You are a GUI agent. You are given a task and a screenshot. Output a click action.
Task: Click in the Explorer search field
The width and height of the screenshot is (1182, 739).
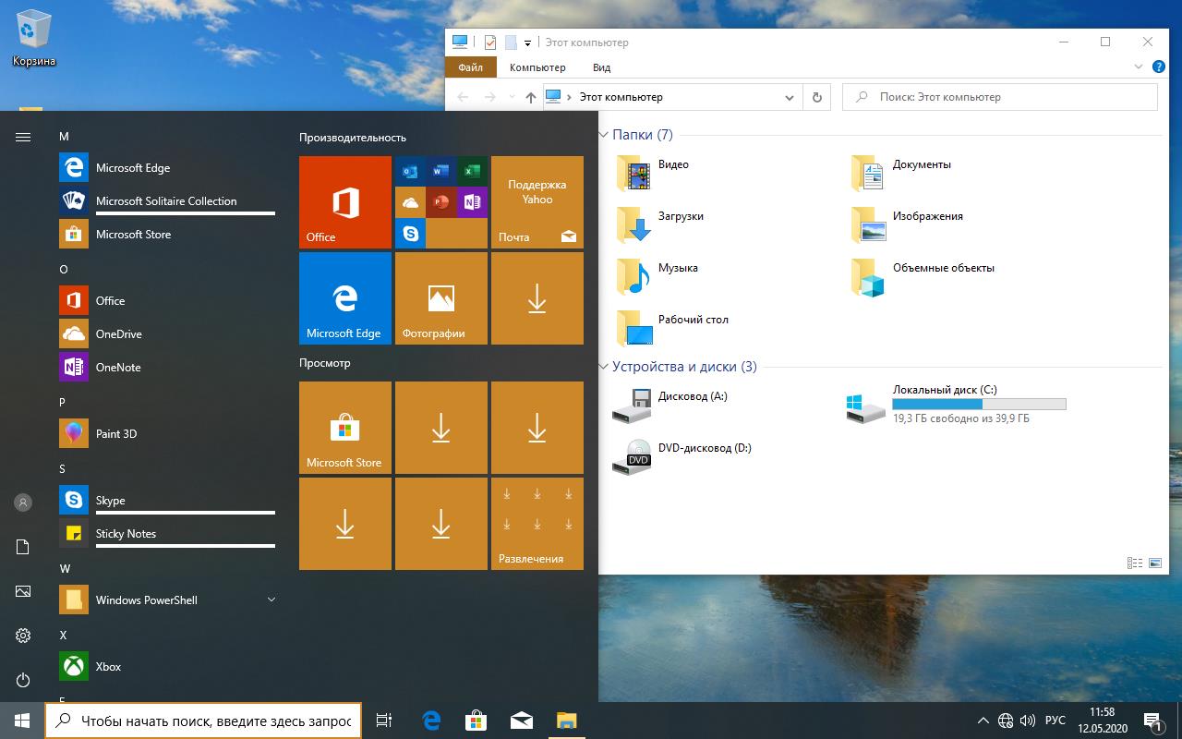(1000, 97)
